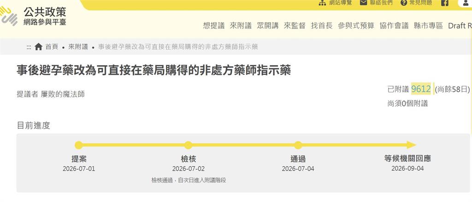Click the ::: accessibility anchor in breadcrumb
472x202 pixels.
(29, 47)
